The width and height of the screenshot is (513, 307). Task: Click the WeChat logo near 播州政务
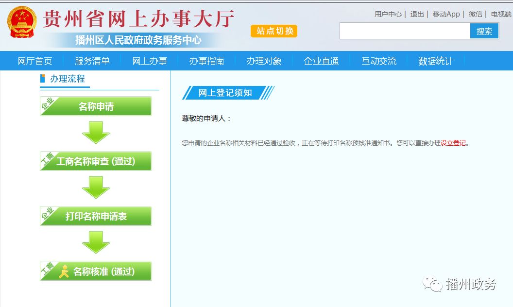coord(431,283)
